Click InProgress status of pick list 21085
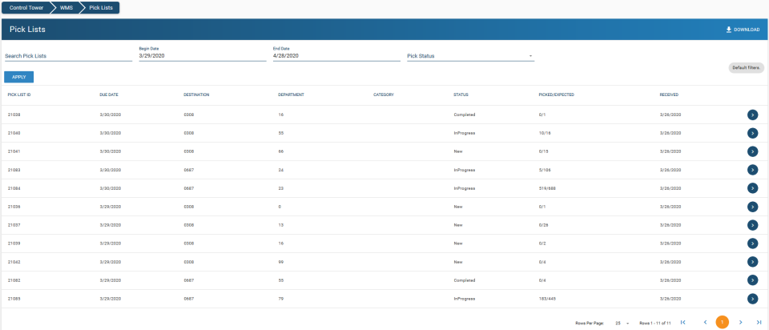 [464, 299]
